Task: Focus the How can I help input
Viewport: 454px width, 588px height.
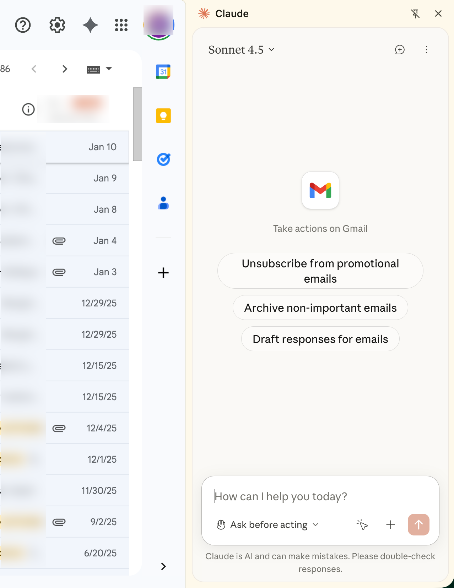Action: (x=320, y=496)
